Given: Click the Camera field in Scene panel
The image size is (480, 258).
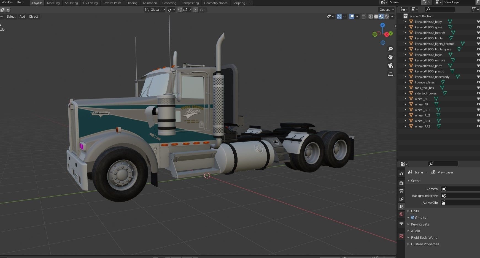Looking at the screenshot, I should [x=460, y=189].
